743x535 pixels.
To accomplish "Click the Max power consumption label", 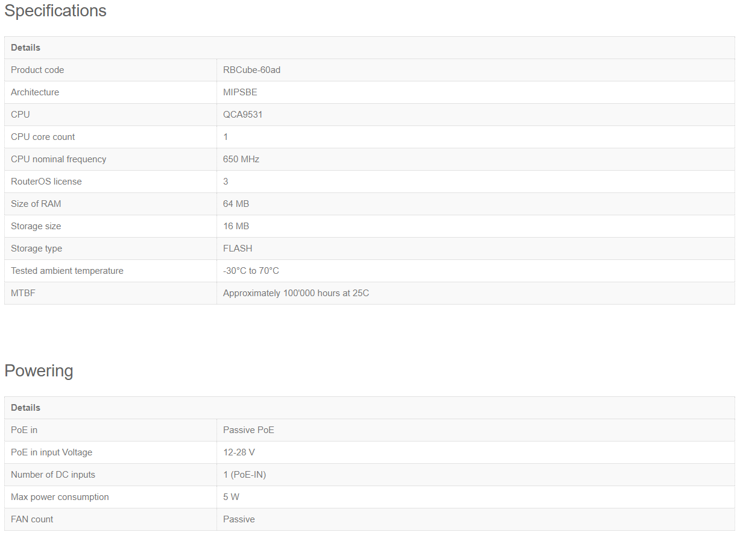I will pyautogui.click(x=60, y=497).
